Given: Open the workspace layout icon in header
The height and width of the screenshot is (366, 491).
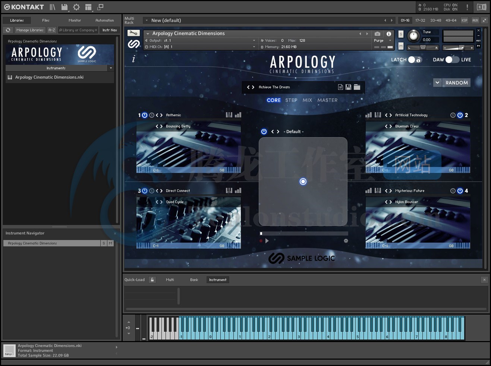Looking at the screenshot, I should (x=88, y=7).
